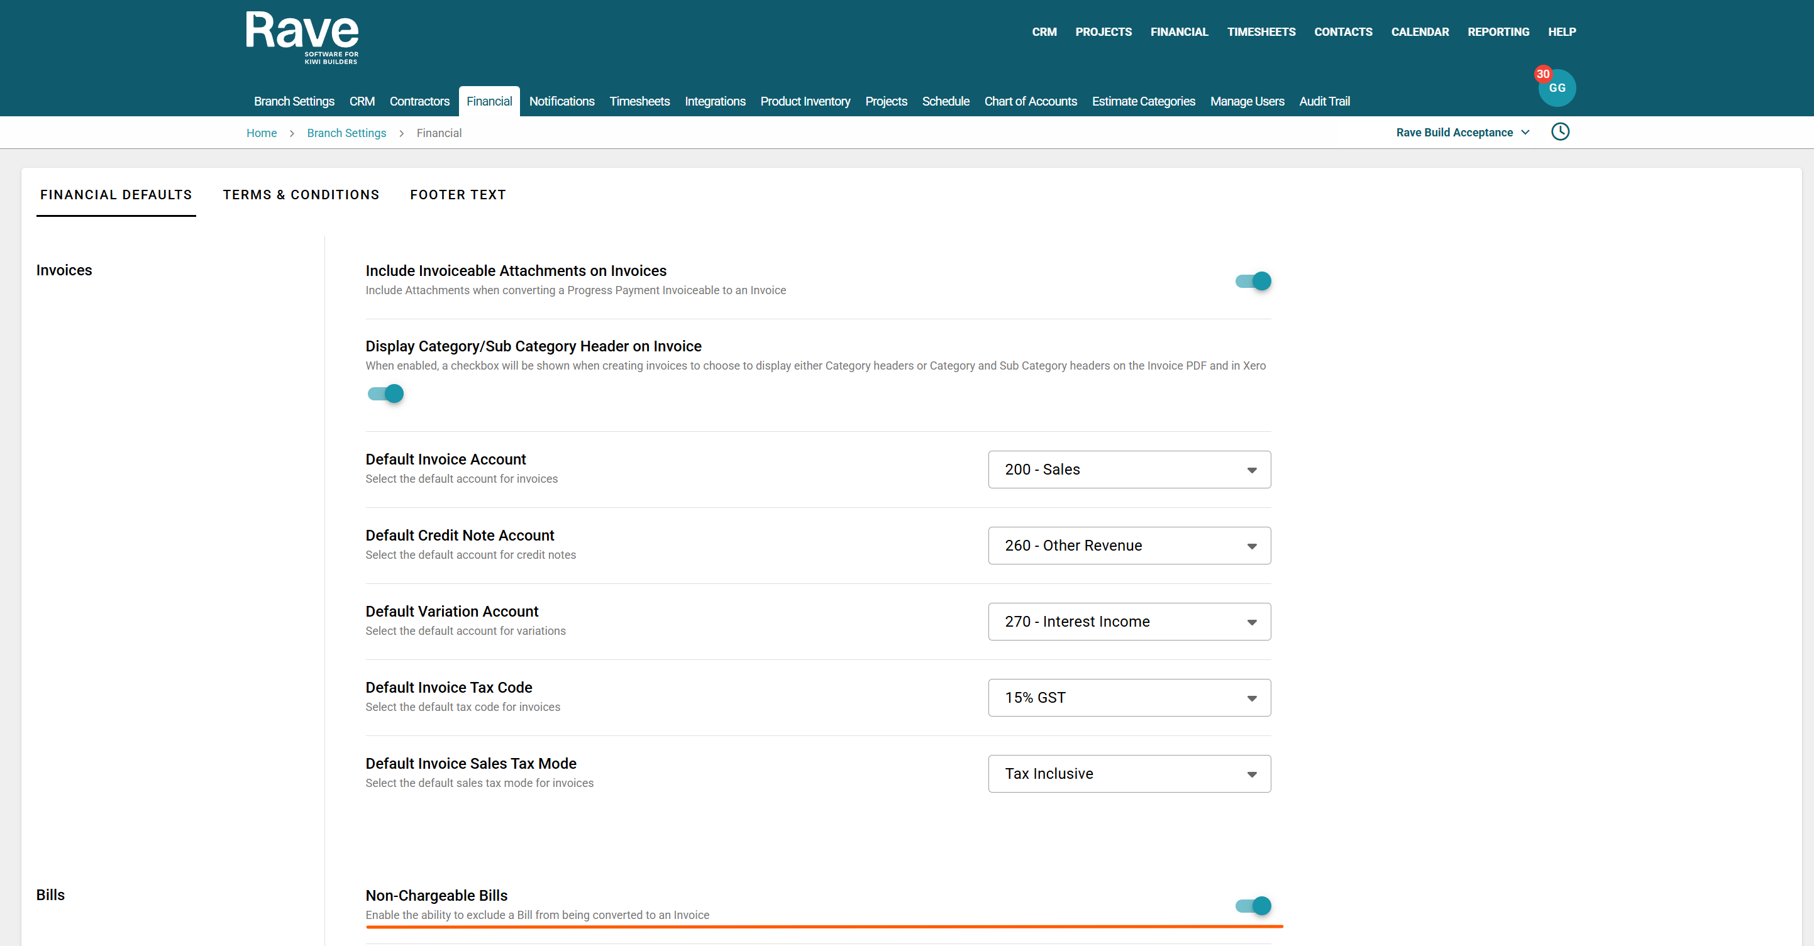Click chevron after Home breadcrumb
Screen dimensions: 1814x946
(292, 133)
